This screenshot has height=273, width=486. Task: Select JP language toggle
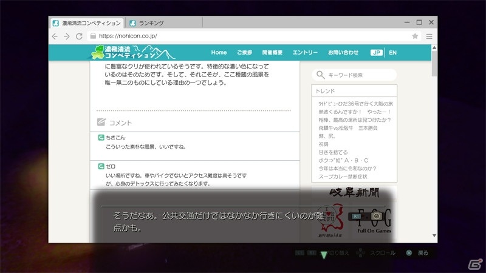click(x=376, y=53)
